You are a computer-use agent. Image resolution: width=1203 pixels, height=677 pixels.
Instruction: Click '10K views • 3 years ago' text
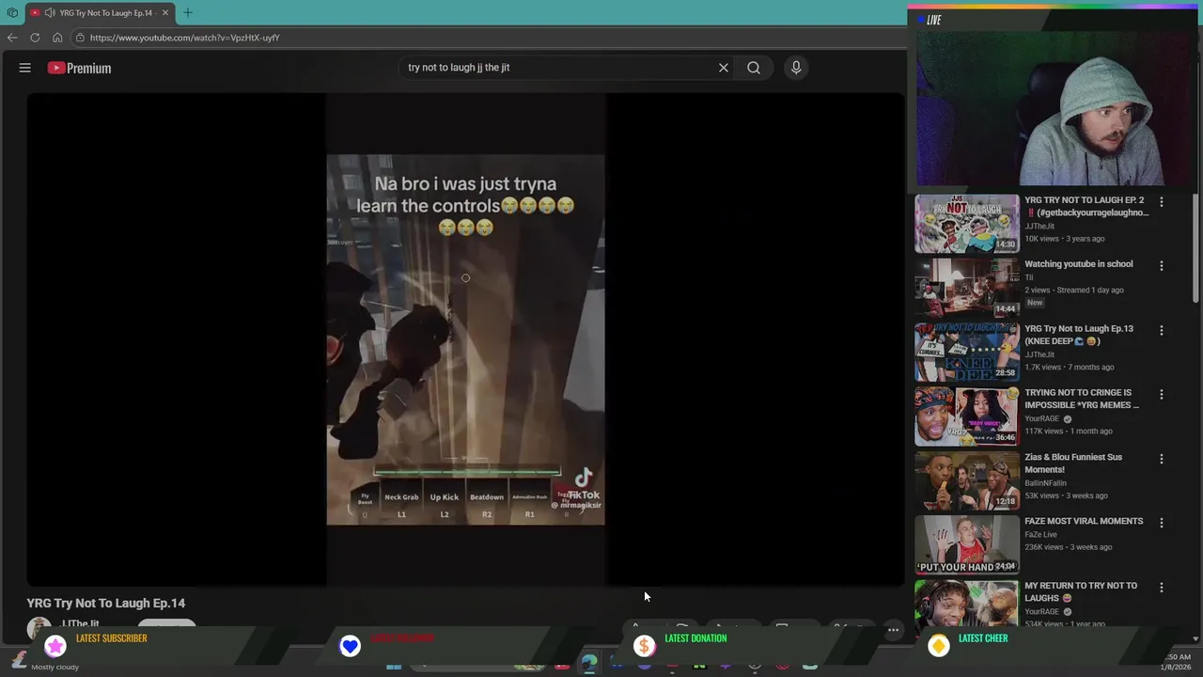[x=1064, y=239]
